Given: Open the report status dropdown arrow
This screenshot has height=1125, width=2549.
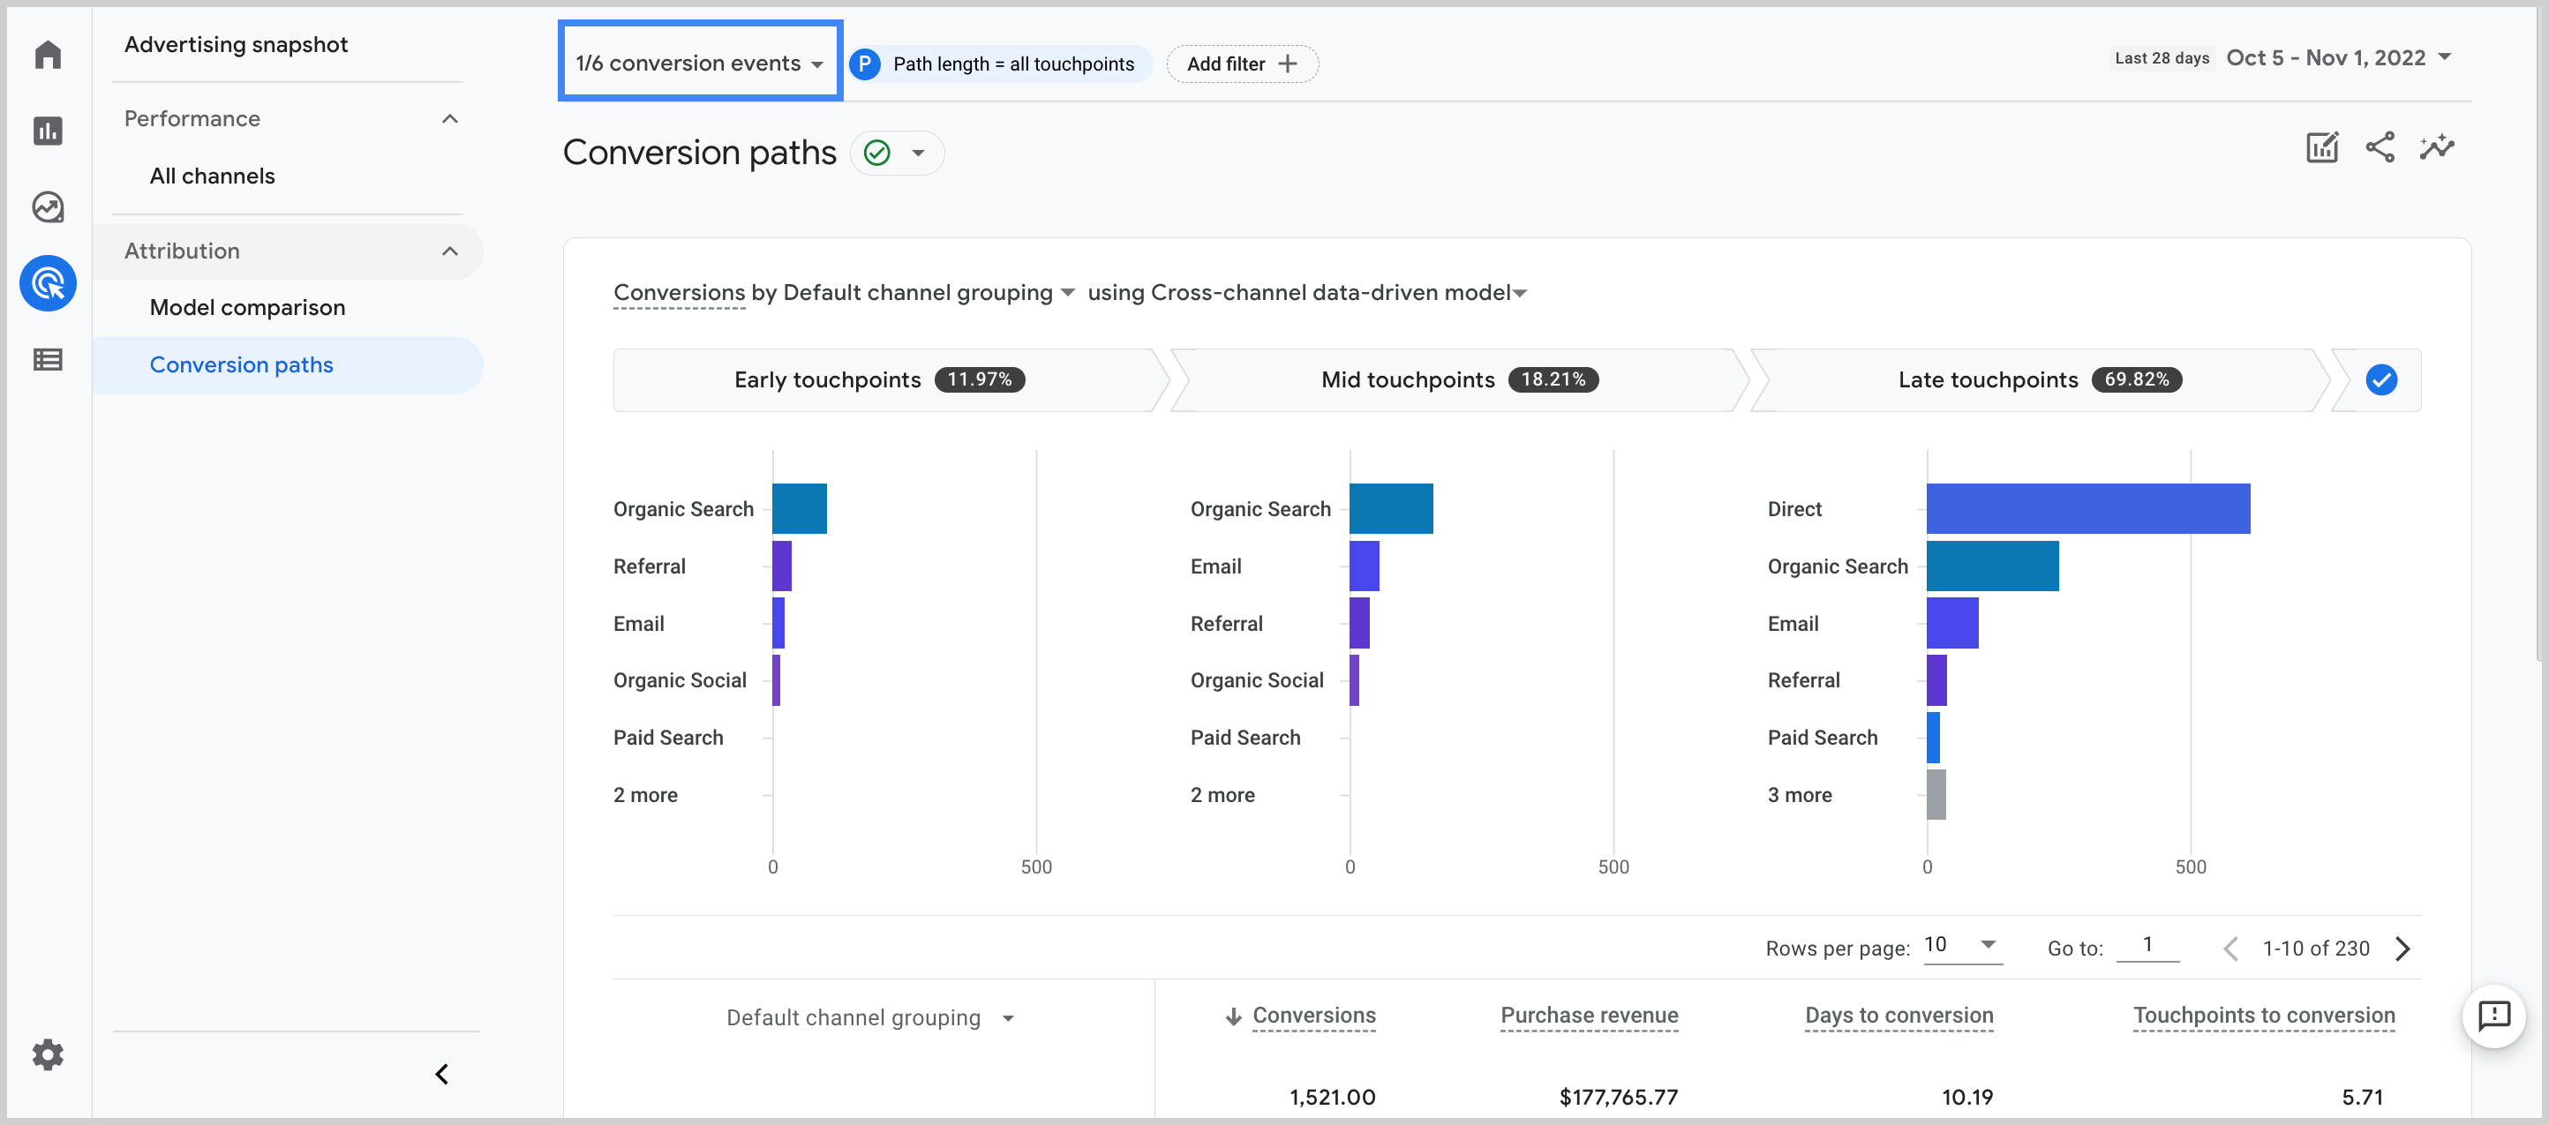Looking at the screenshot, I should (918, 154).
